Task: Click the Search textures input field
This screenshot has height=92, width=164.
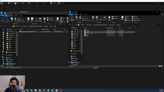Action: (x=153, y=25)
